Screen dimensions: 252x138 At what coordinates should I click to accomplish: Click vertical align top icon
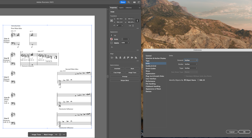point(128,57)
